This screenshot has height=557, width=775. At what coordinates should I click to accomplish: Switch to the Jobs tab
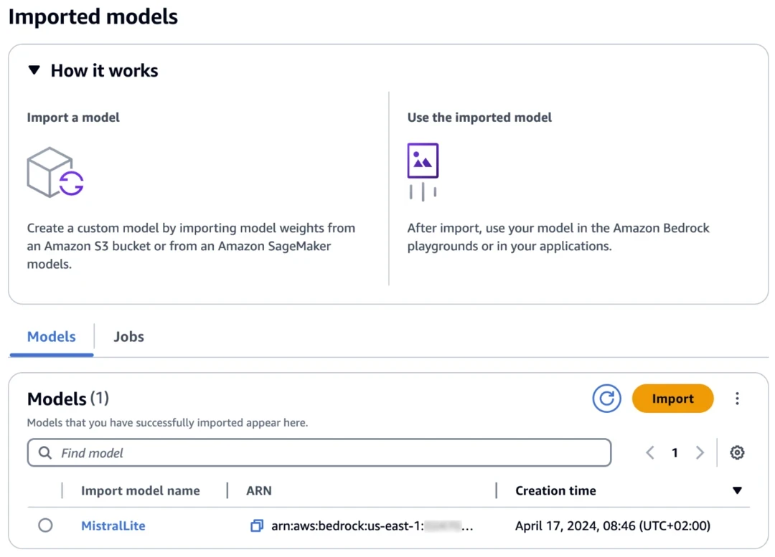(129, 337)
